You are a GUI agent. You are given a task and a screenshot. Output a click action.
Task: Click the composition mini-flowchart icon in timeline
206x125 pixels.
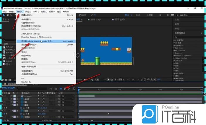click(x=51, y=88)
